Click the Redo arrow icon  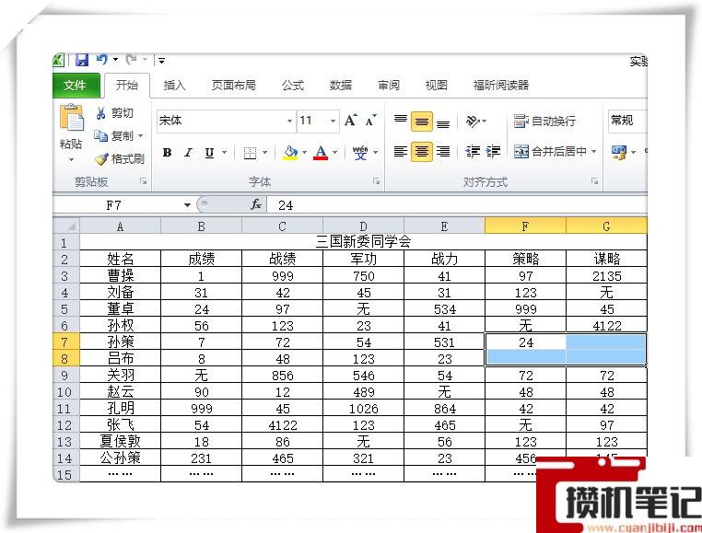tap(131, 59)
